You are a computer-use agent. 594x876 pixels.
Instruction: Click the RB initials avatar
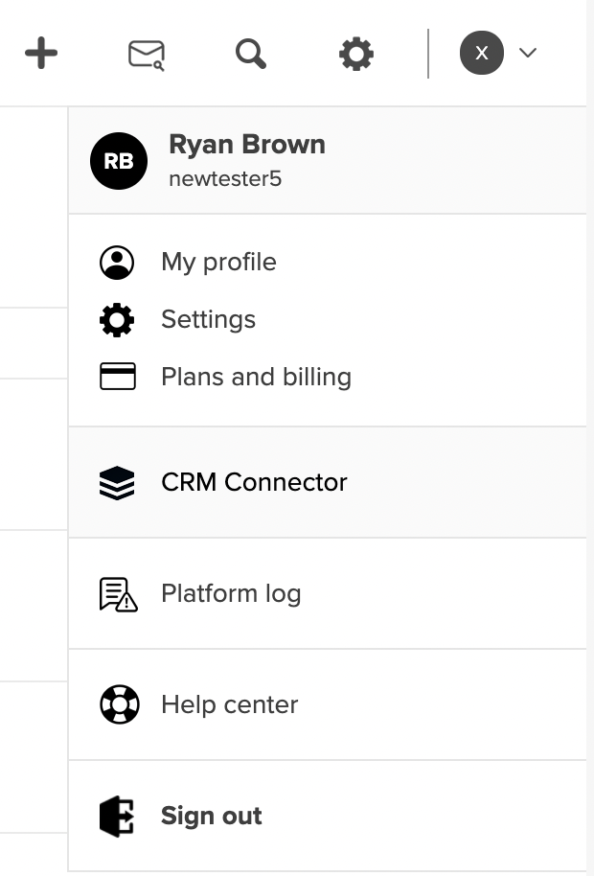point(119,161)
